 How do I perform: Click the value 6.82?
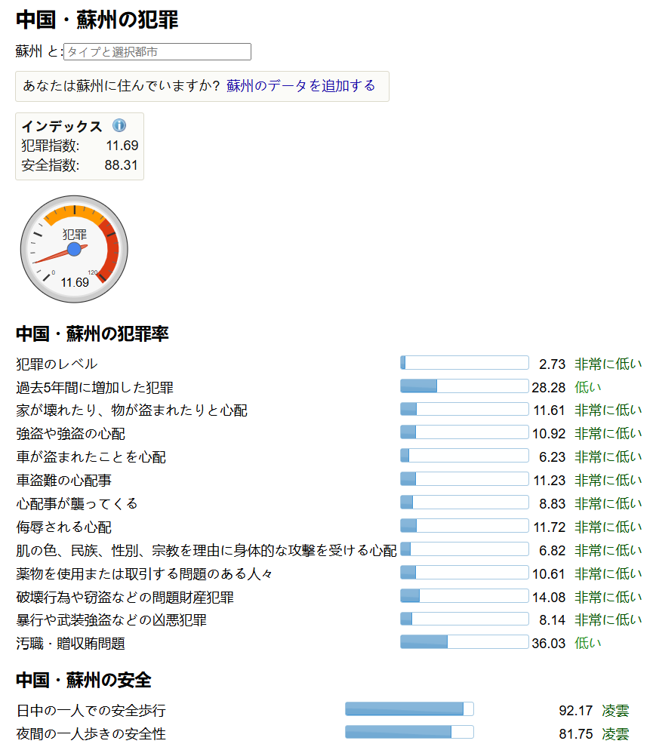(552, 551)
